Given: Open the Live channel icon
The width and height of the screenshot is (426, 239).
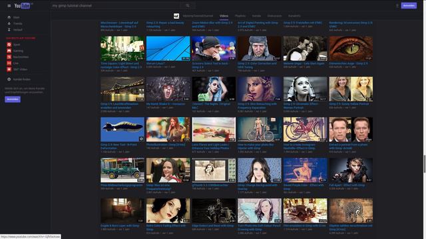Looking at the screenshot, I should point(9,63).
